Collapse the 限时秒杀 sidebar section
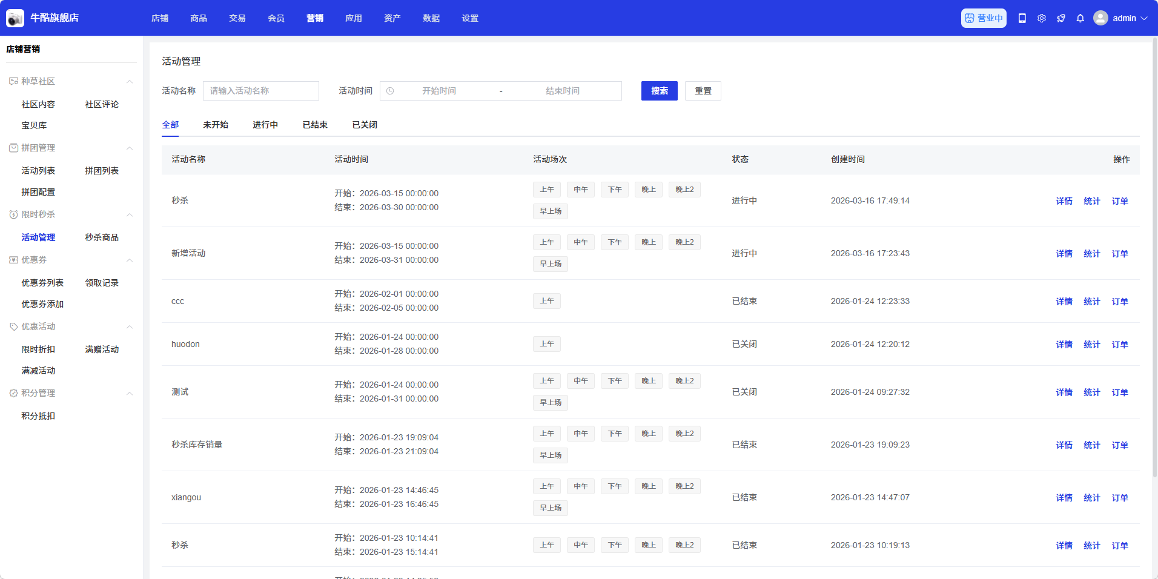1158x579 pixels. [130, 214]
